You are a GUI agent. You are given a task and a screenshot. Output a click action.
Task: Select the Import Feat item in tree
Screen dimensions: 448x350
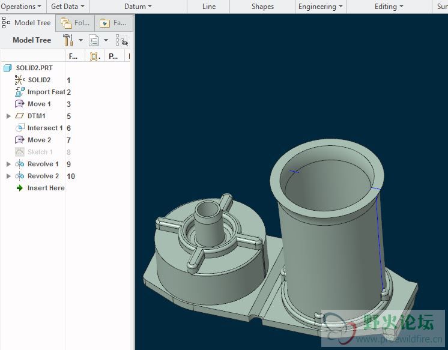46,92
